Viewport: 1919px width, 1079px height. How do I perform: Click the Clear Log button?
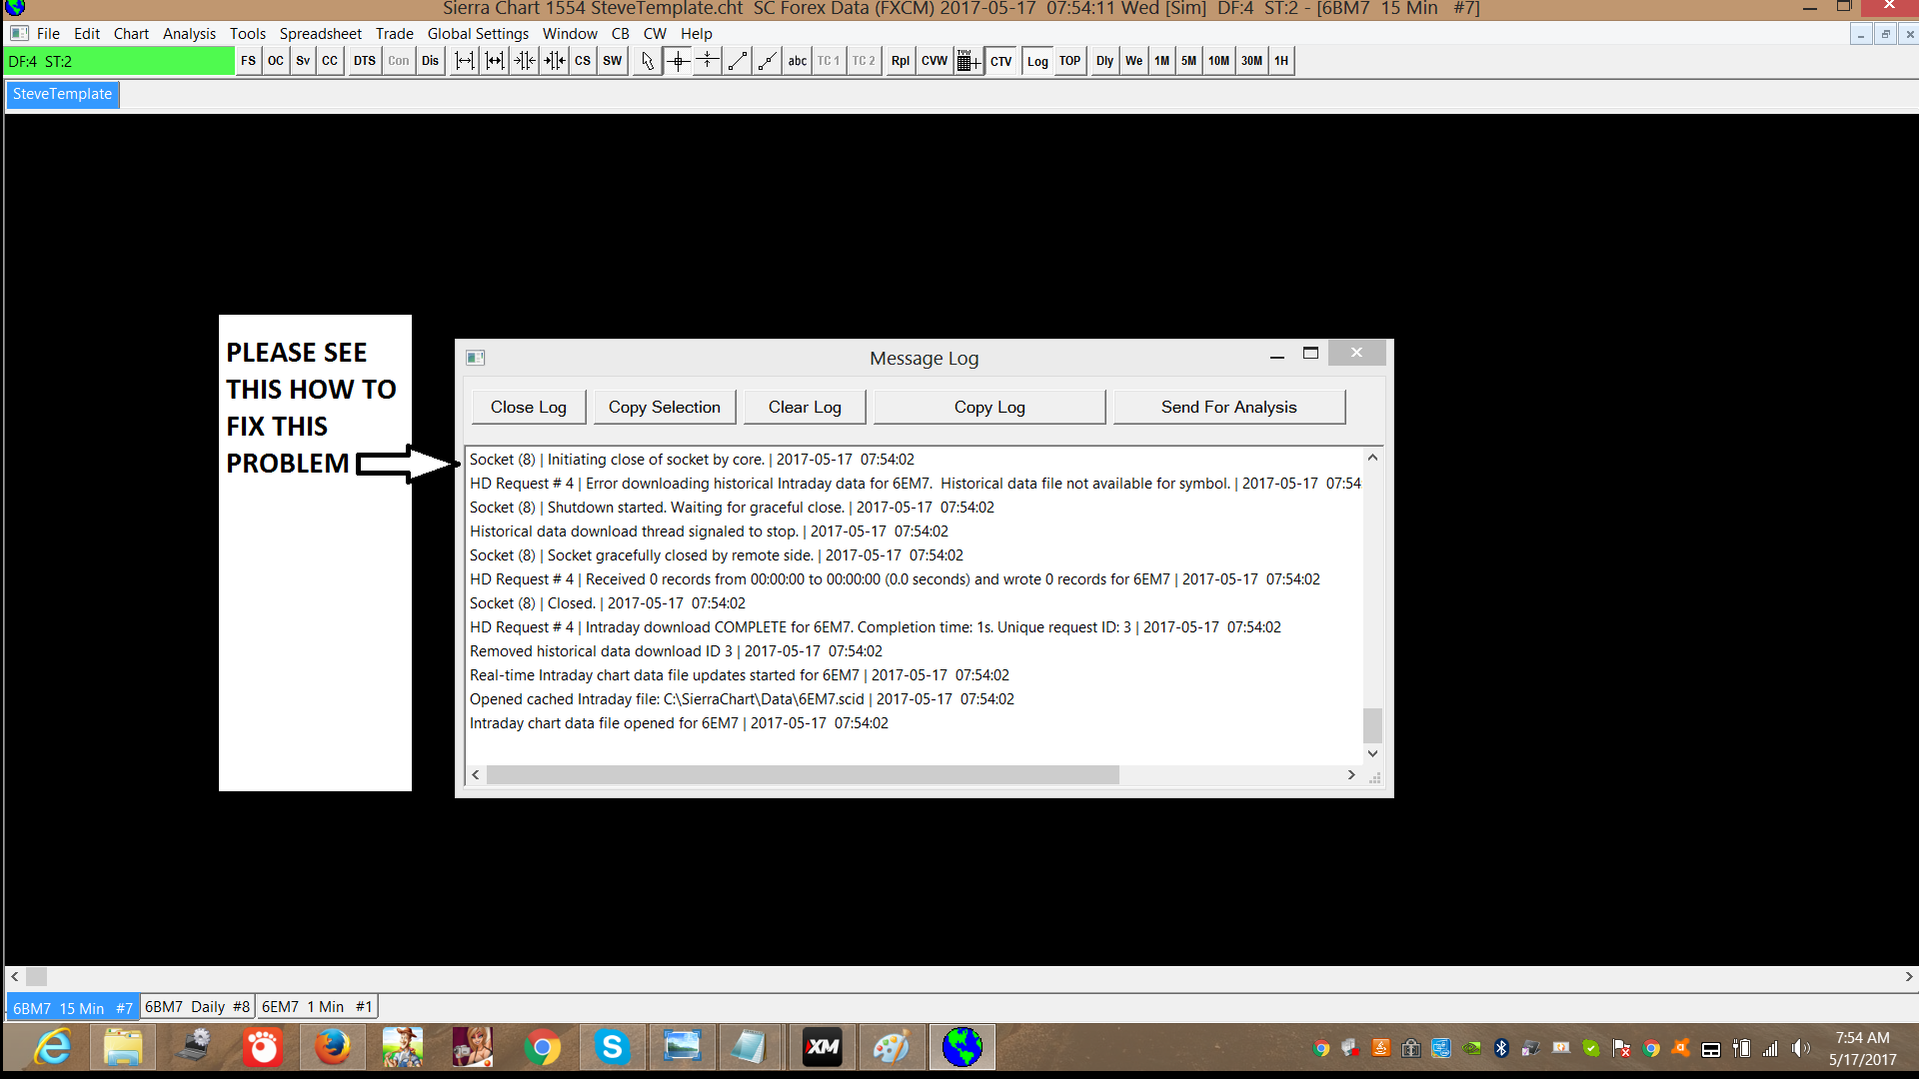805,407
